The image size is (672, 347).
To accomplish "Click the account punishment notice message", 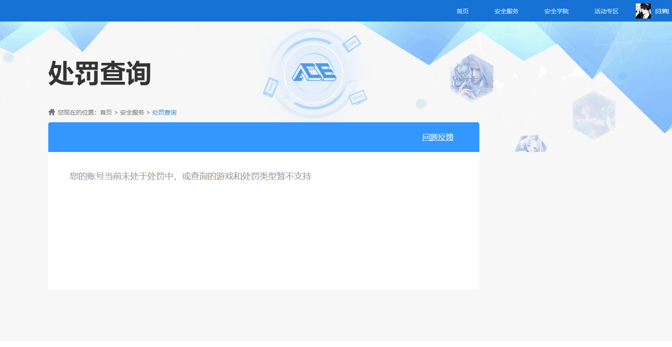I will [x=191, y=176].
